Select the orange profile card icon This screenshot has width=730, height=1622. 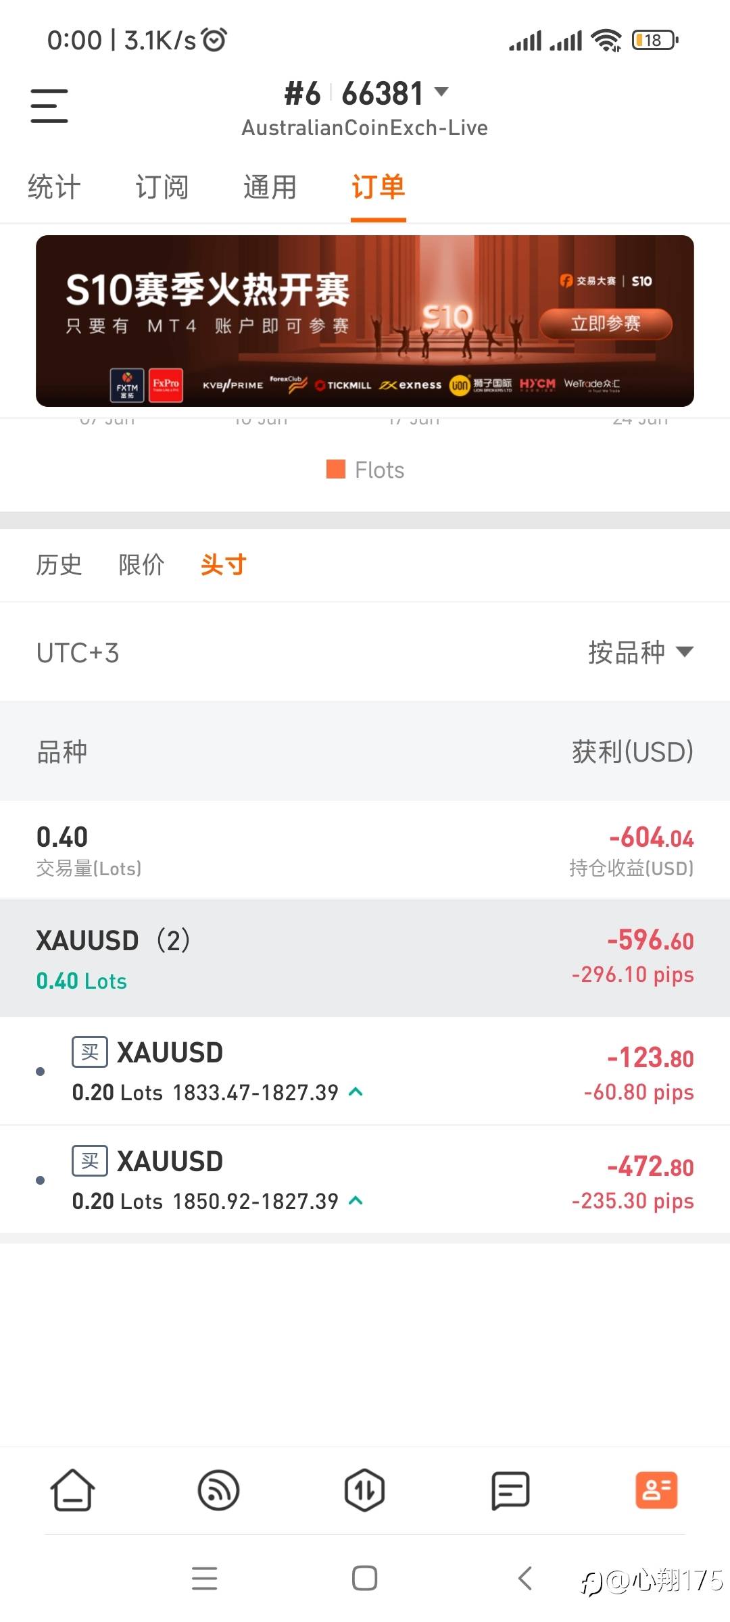(656, 1490)
